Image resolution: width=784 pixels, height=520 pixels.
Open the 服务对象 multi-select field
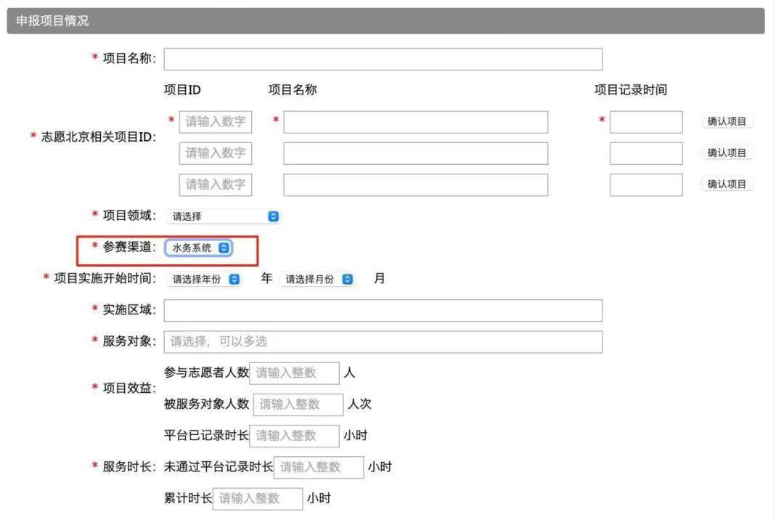(x=383, y=341)
